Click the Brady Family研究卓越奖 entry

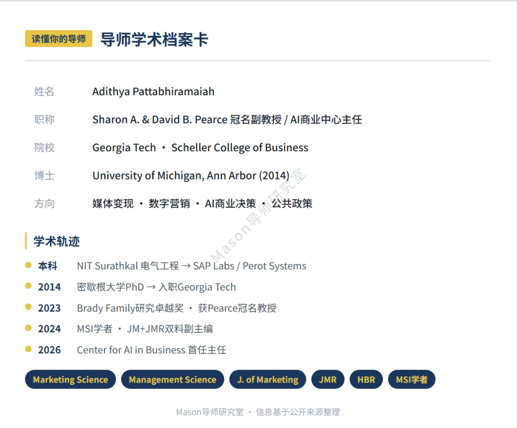point(130,308)
